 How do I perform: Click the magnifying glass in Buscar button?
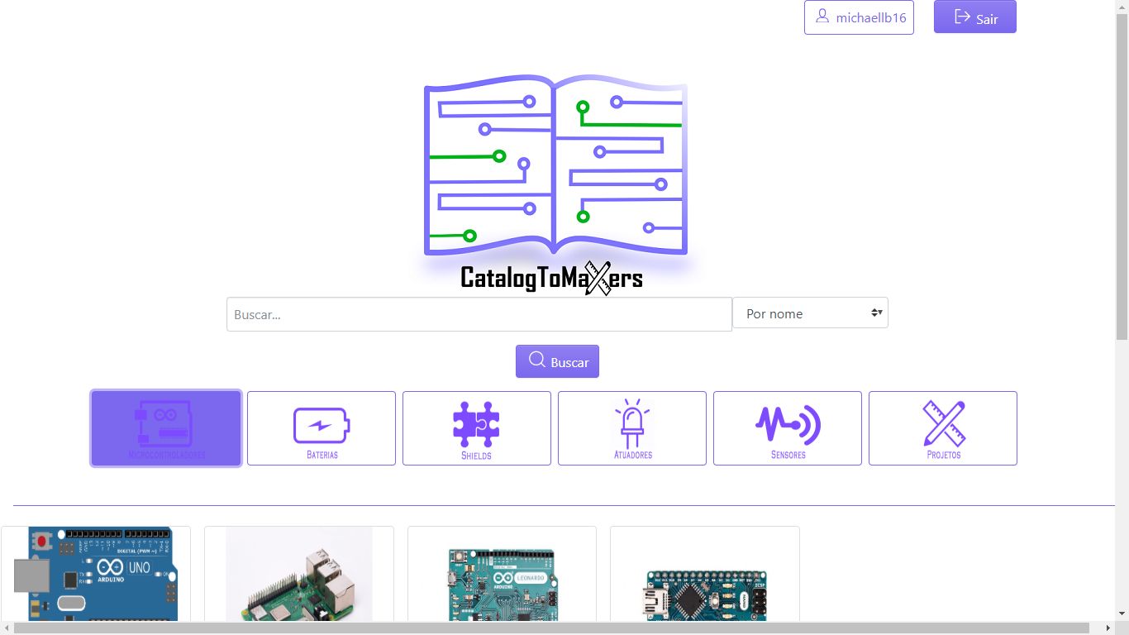click(x=537, y=360)
